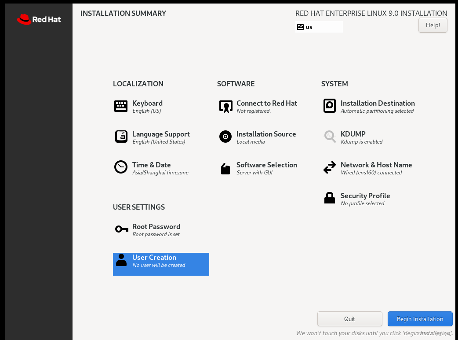458x340 pixels.
Task: Click the Help! button
Action: (x=433, y=25)
